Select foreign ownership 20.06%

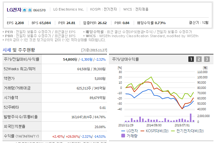click(100, 127)
